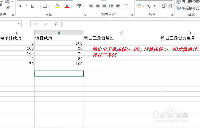
Task: Click Format Painter brush
Action: pos(7,8)
